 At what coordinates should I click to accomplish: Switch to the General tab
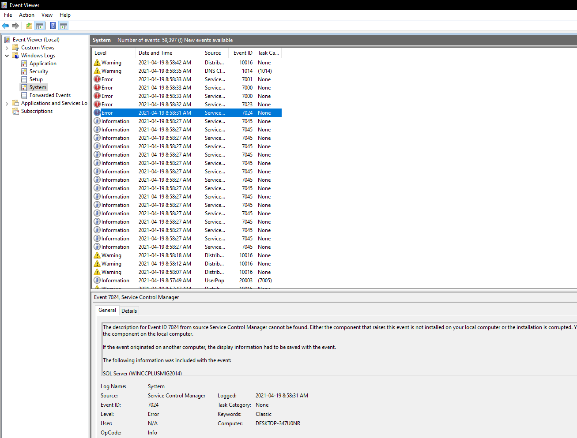107,310
